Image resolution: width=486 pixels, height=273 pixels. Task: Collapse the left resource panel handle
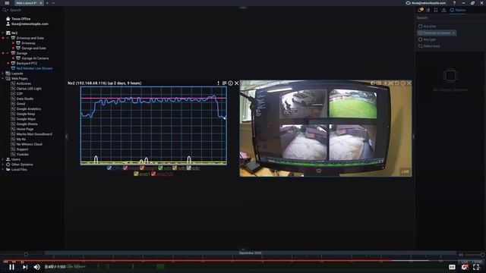pos(66,136)
